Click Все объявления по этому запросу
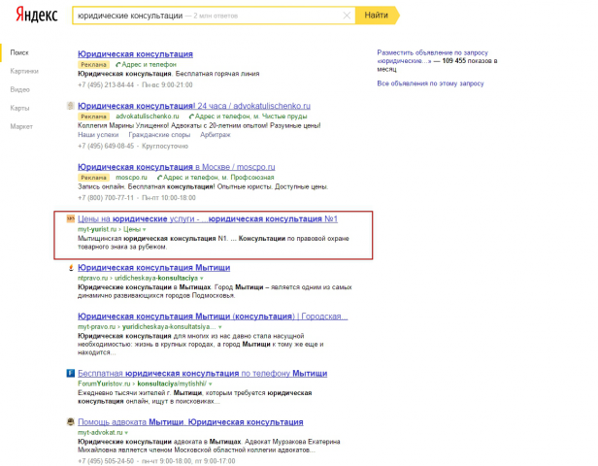Screen dimensions: 598x466 click(x=430, y=83)
